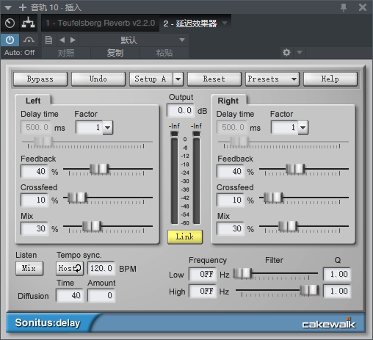Open the gear settings icon
The width and height of the screenshot is (373, 340).
pyautogui.click(x=286, y=52)
